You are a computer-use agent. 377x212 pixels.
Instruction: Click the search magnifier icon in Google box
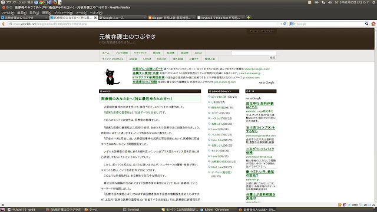(x=366, y=24)
